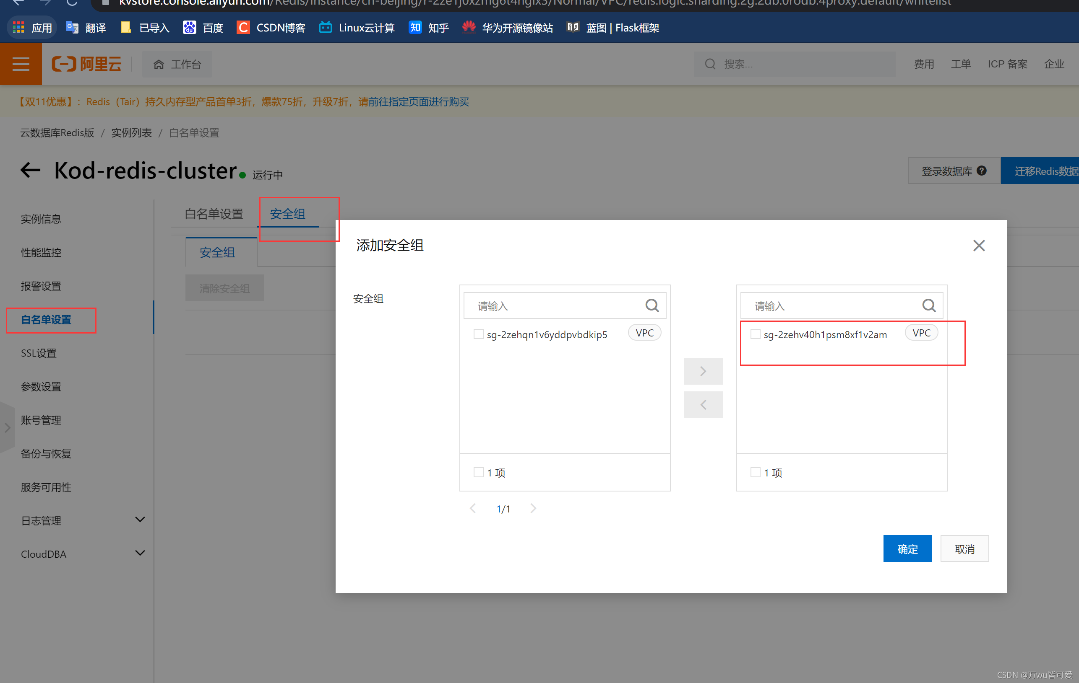Go to next page of security groups
This screenshot has height=683, width=1079.
(533, 508)
